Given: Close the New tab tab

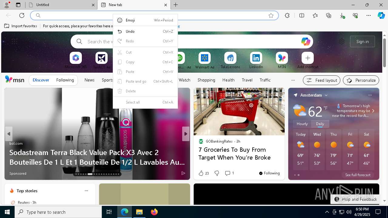Looking at the screenshot, I should coord(166,5).
